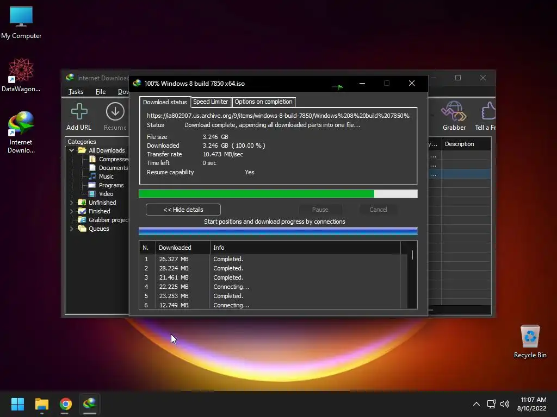The image size is (557, 417).
Task: Select Internet Download Manager desktop shortcut
Action: coord(21,132)
